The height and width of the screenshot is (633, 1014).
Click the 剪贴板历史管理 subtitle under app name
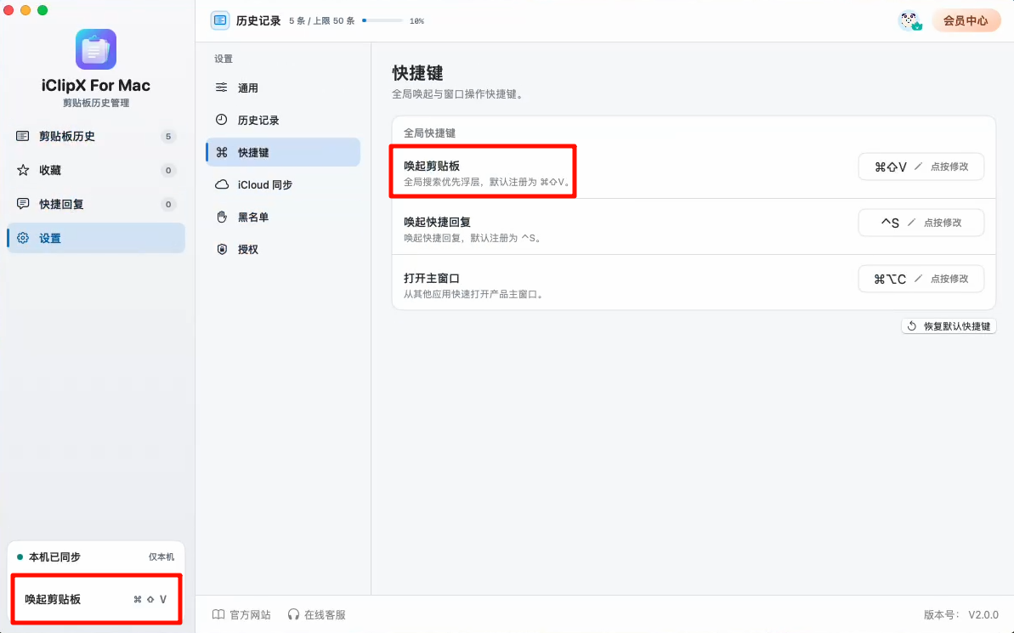(x=96, y=103)
